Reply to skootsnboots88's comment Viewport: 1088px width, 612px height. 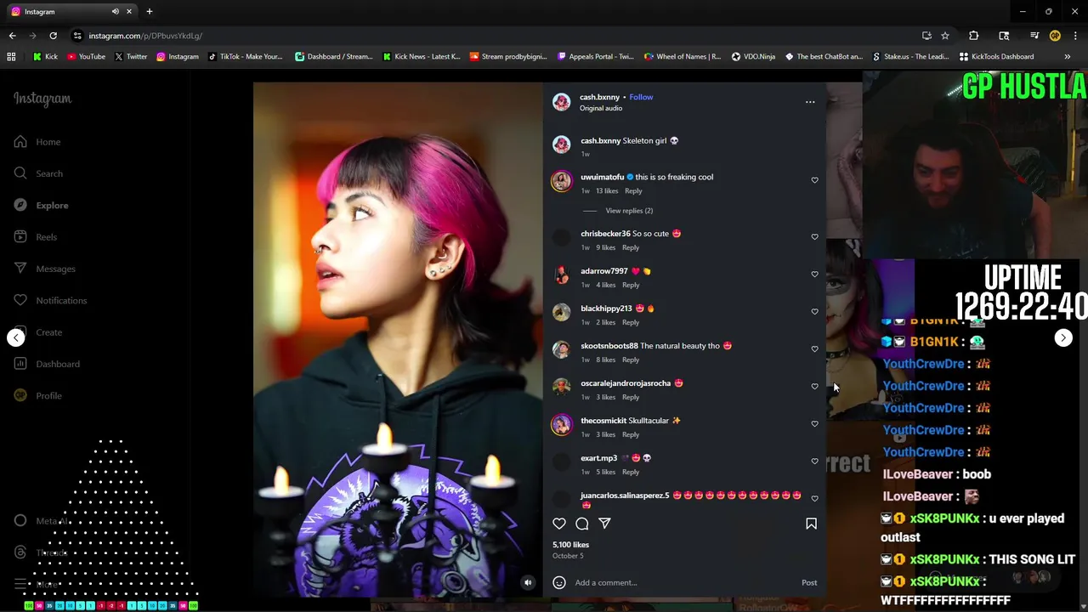pyautogui.click(x=631, y=360)
